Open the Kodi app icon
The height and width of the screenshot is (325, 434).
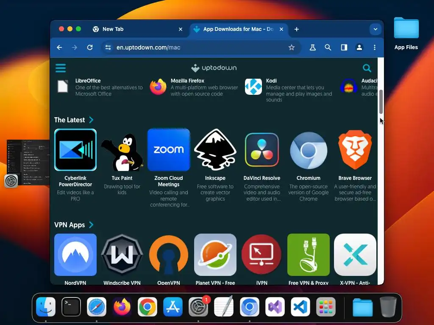pyautogui.click(x=253, y=87)
